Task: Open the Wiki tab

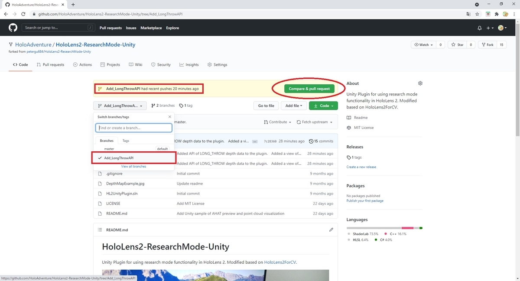Action: 135,64
